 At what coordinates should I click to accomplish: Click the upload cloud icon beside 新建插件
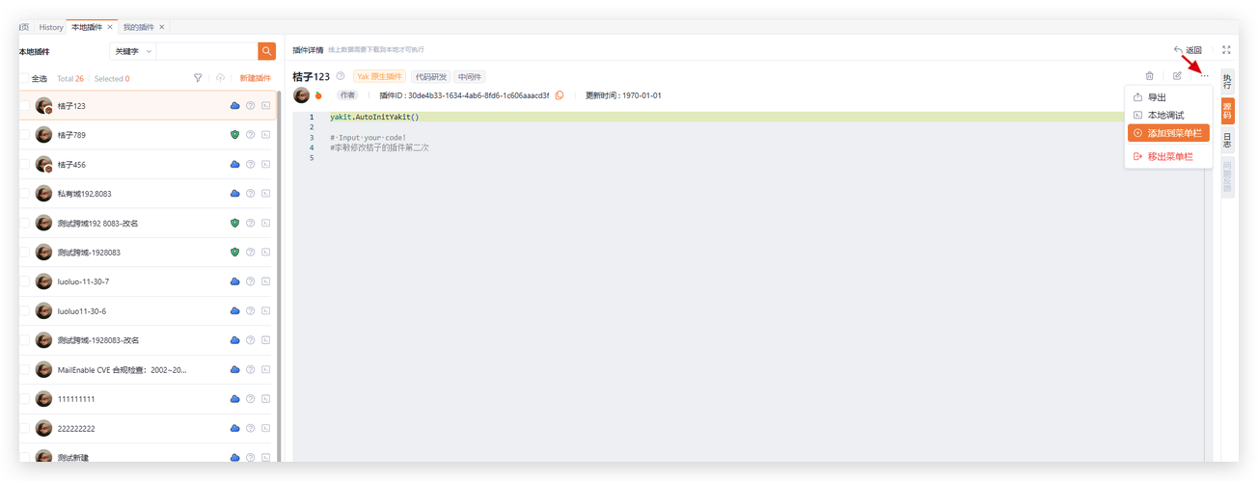pos(220,78)
